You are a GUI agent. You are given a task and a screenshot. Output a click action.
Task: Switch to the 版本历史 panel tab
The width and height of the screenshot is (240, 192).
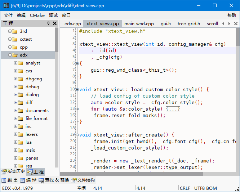pos(13,172)
